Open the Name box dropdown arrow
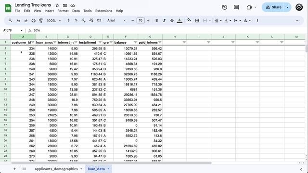Screen dimensions: 308x173 21,30
